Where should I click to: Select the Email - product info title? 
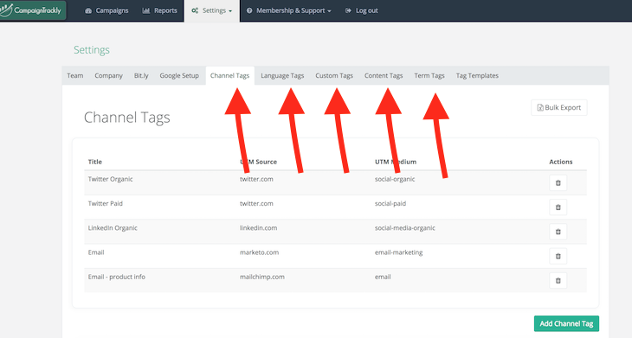117,277
